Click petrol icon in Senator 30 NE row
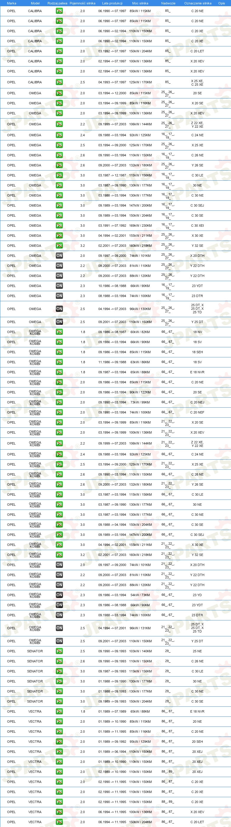Image resolution: width=231 pixels, height=827 pixels. 59,681
